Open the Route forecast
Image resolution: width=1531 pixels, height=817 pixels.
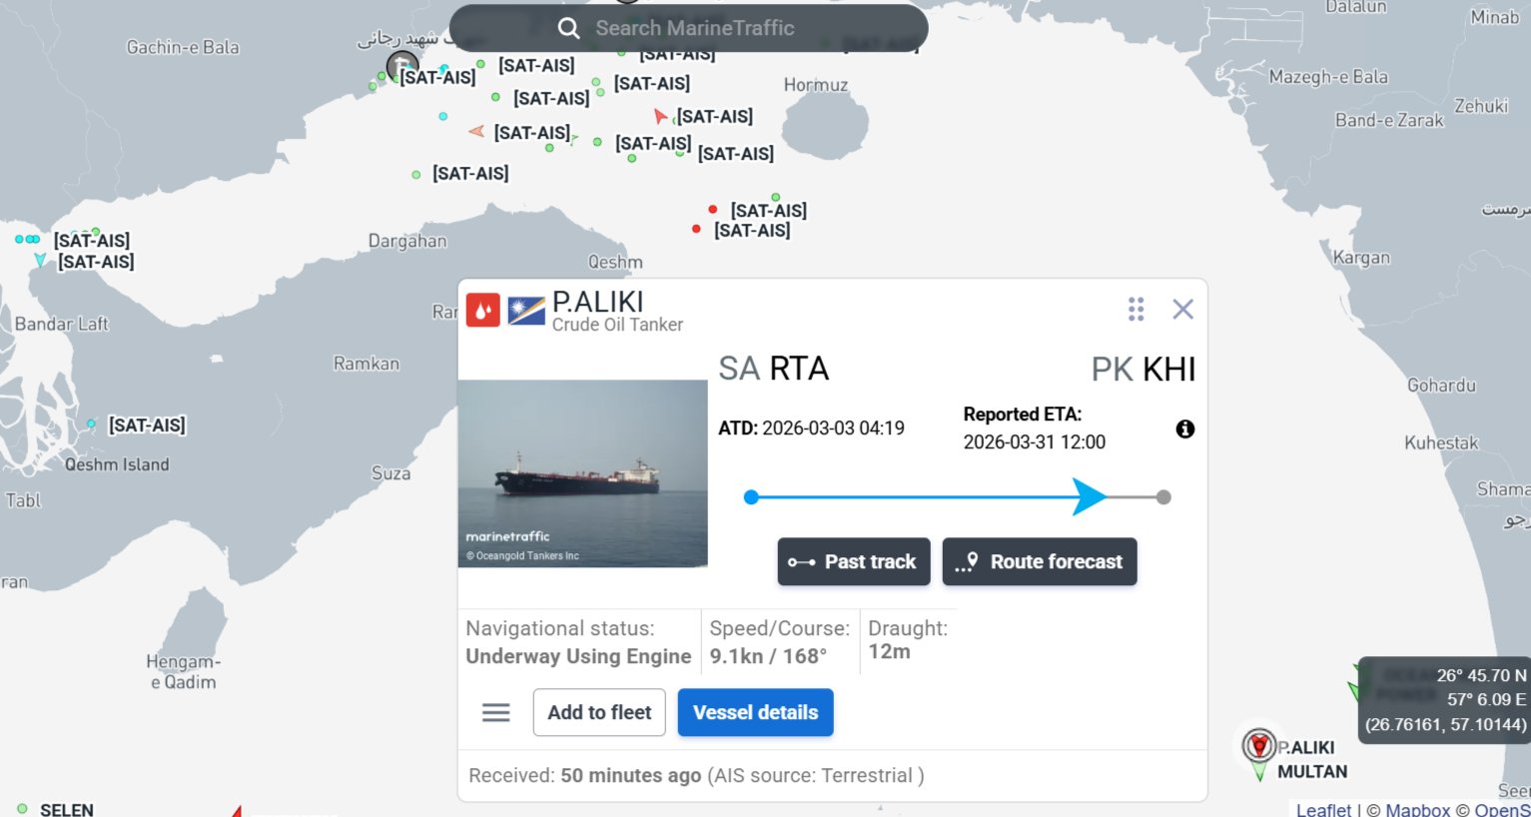coord(1040,561)
